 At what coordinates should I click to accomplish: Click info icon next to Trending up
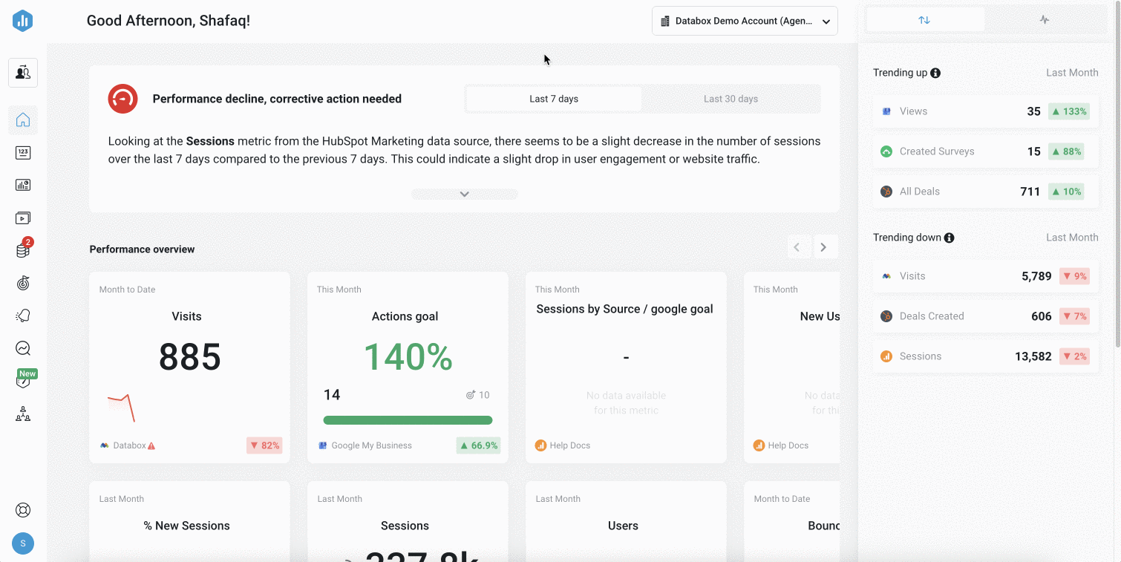click(935, 73)
